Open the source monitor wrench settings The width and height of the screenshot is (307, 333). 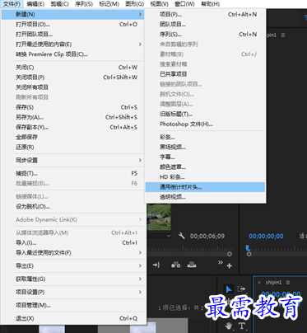(x=181, y=236)
